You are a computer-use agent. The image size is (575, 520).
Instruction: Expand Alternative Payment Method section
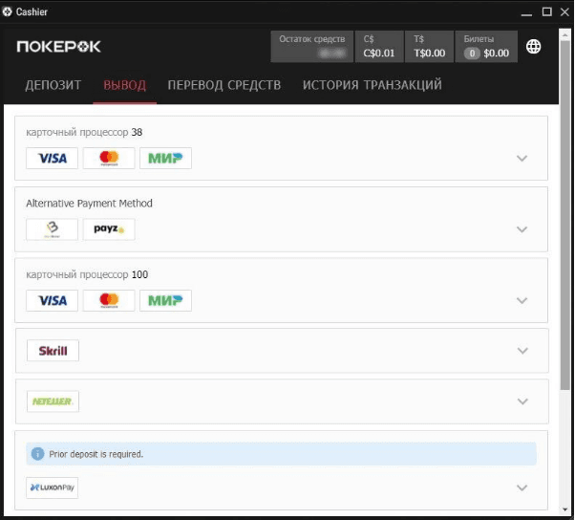click(x=522, y=229)
